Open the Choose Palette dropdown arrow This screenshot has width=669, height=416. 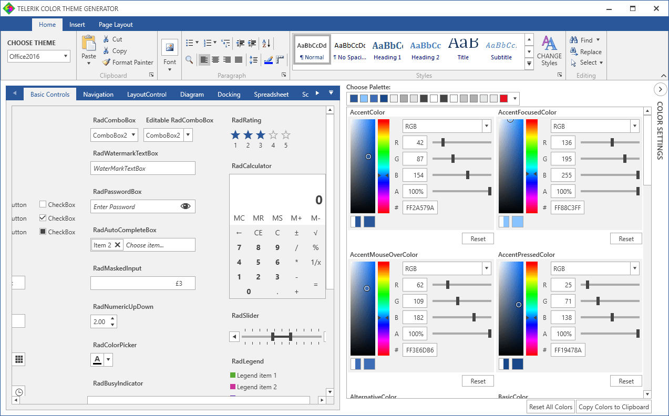515,99
